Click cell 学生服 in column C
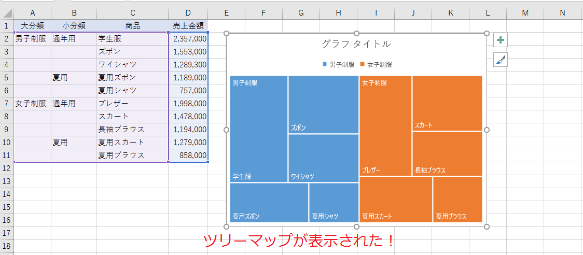 tap(133, 39)
